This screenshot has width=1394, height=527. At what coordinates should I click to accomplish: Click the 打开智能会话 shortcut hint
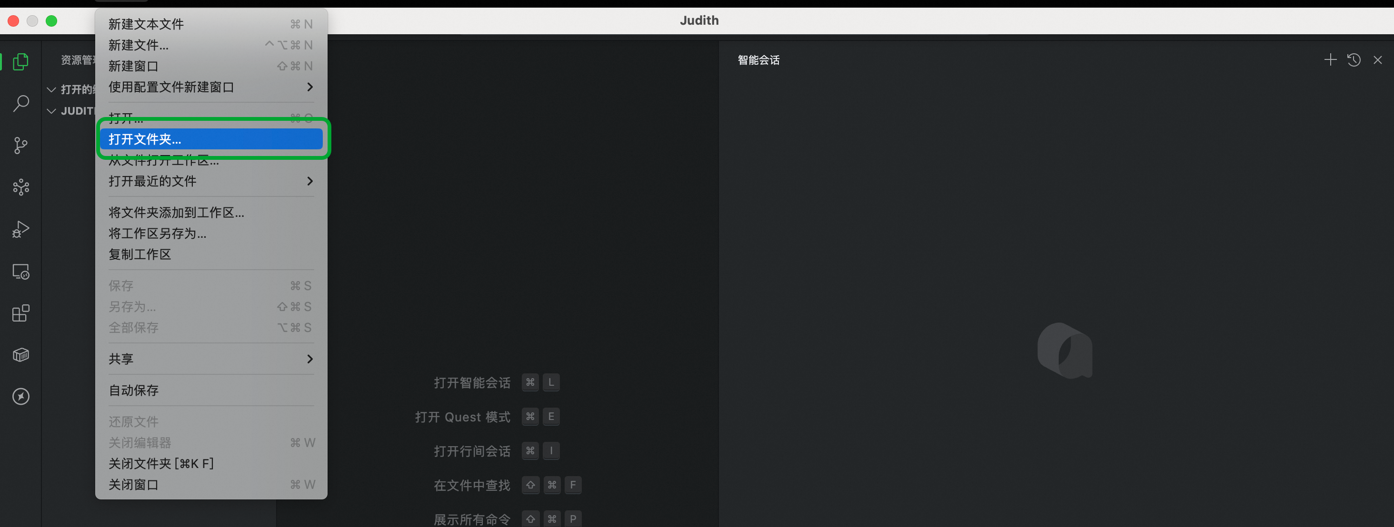tap(472, 383)
